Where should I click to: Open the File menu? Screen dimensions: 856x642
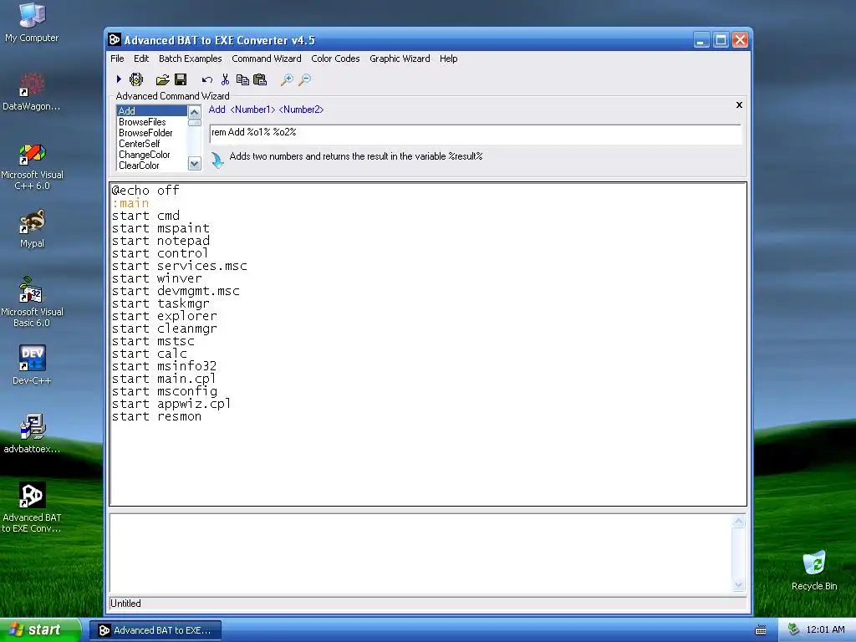click(x=117, y=59)
